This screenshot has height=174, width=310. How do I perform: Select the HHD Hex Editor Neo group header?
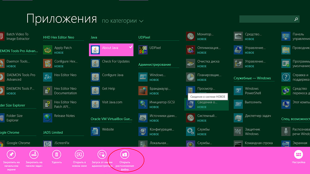[59, 37]
